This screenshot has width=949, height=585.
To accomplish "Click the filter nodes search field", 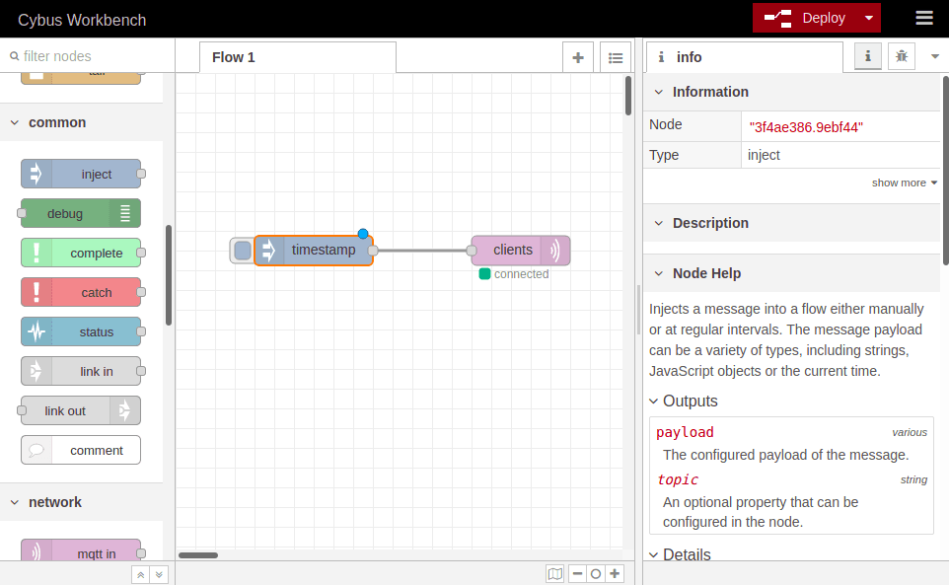I will pos(89,56).
